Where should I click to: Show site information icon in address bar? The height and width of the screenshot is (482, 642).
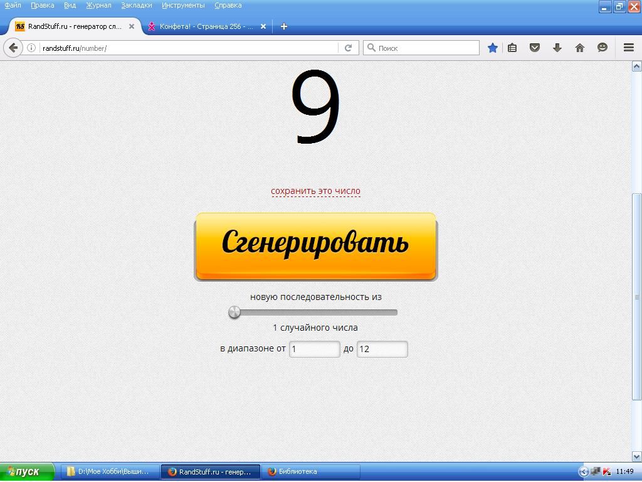tap(31, 48)
